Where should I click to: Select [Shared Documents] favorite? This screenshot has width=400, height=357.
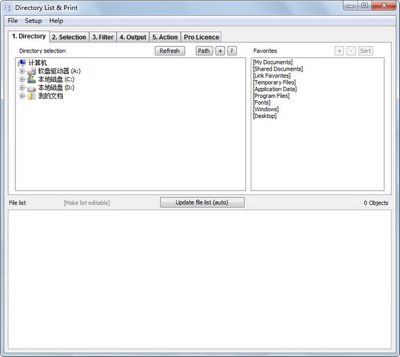point(278,69)
